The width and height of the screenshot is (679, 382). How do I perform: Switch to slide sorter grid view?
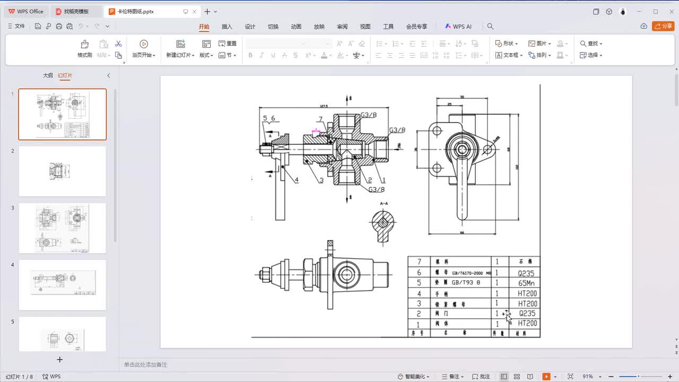517,377
